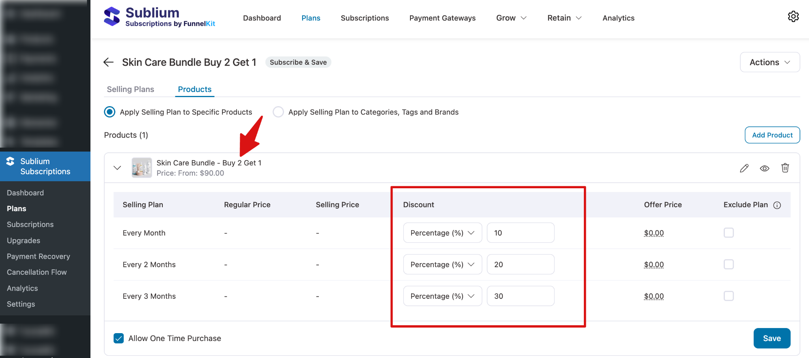Switch to the Selling Plans tab

[130, 89]
